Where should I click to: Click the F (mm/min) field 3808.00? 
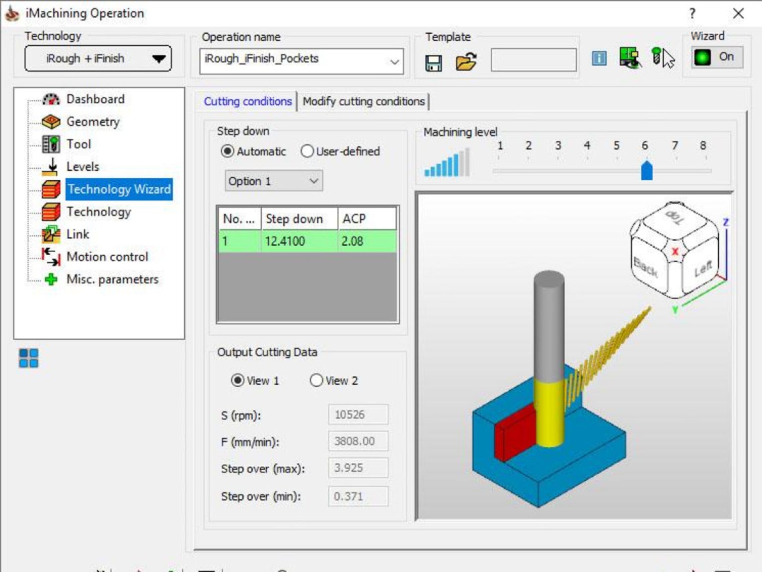click(358, 441)
